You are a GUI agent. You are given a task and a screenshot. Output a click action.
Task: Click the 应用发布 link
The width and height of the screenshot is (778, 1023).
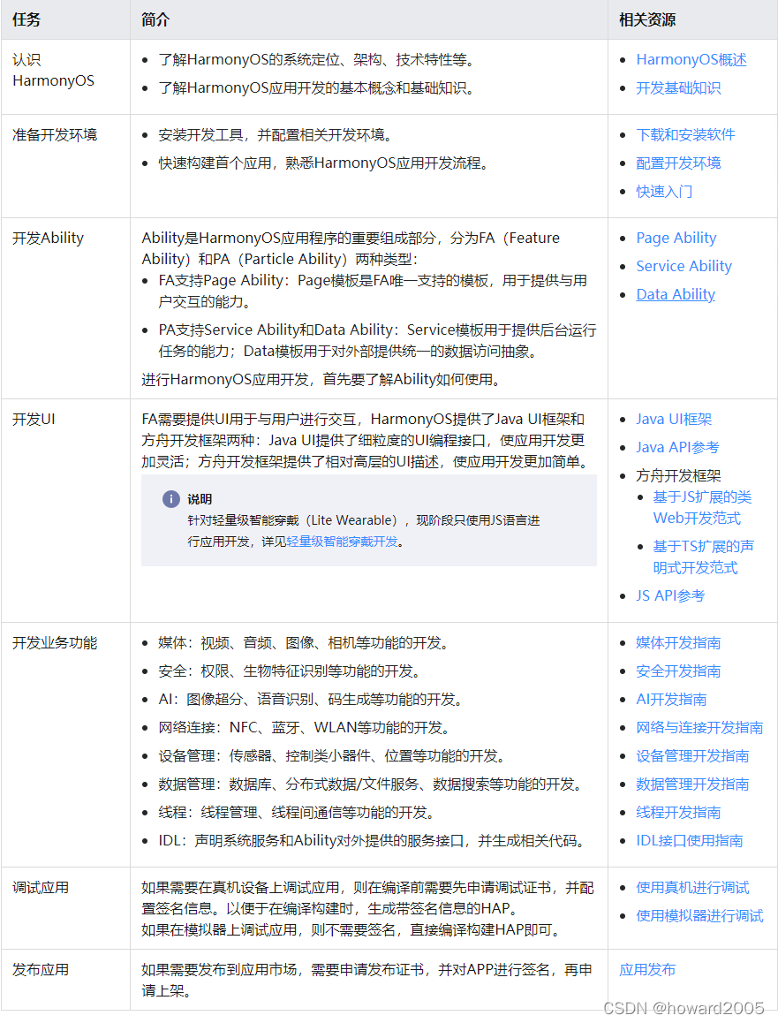click(646, 968)
